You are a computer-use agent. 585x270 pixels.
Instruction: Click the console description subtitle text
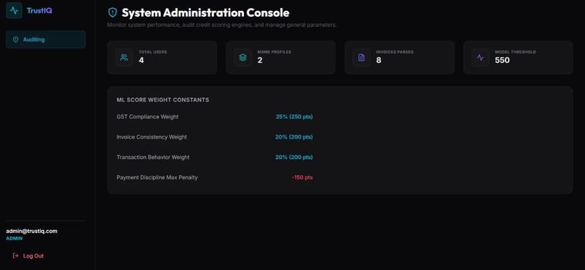click(x=222, y=25)
